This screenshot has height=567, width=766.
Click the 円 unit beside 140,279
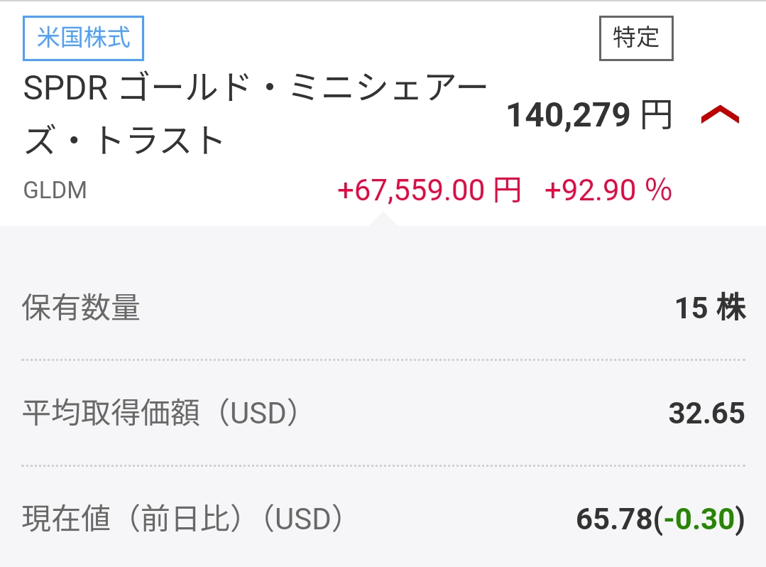coord(656,115)
